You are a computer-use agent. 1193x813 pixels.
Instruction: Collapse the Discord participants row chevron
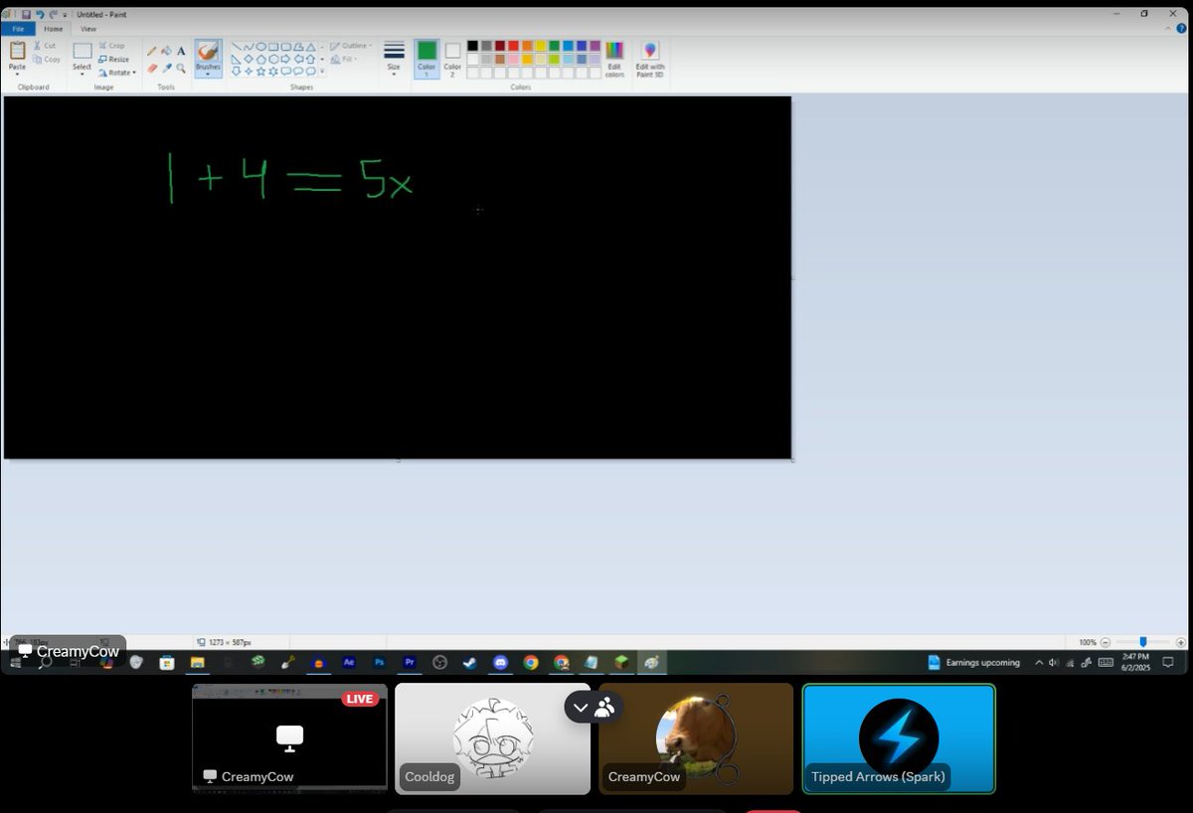(581, 707)
